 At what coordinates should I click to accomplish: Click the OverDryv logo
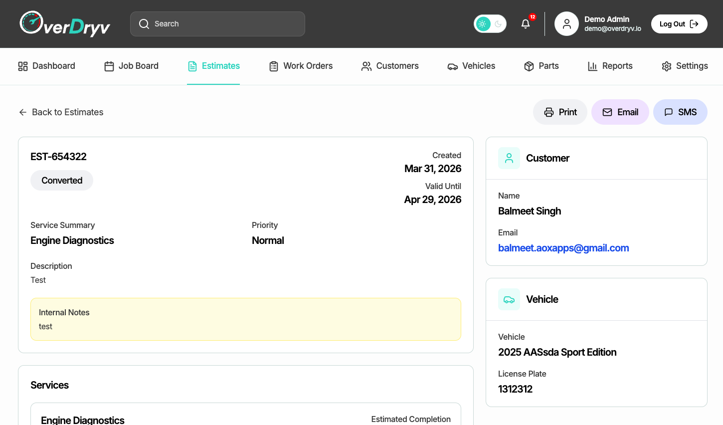click(65, 24)
